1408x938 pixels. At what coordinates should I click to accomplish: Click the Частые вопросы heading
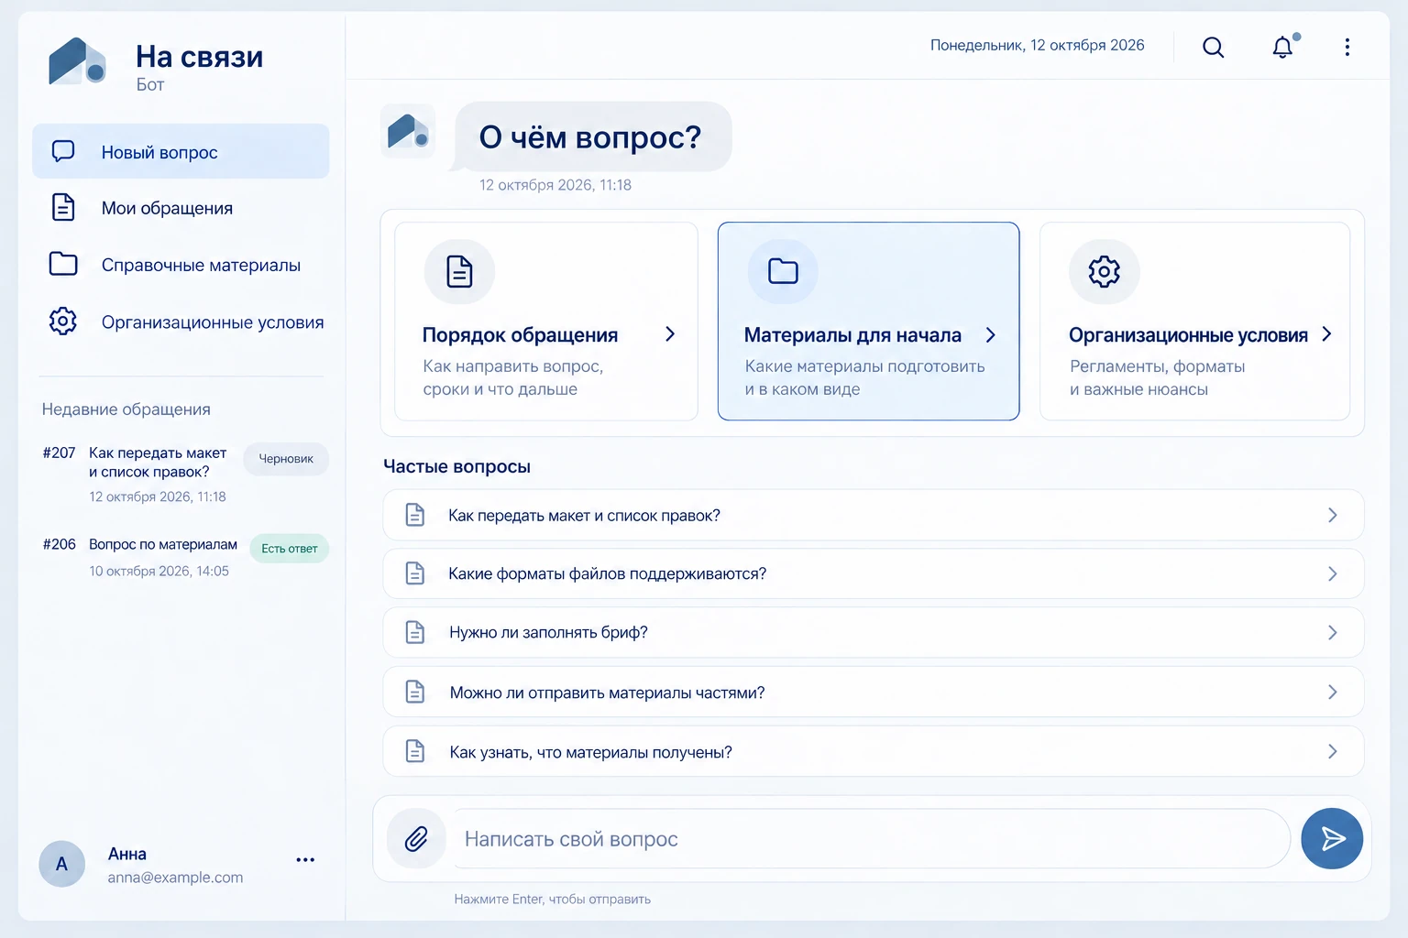pos(456,466)
